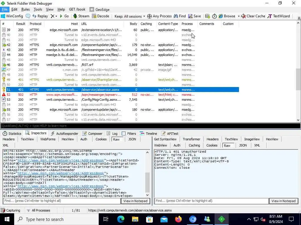Viewport: 301px width, 225px height.
Task: Click the Save sessions button
Action: coord(195,16)
